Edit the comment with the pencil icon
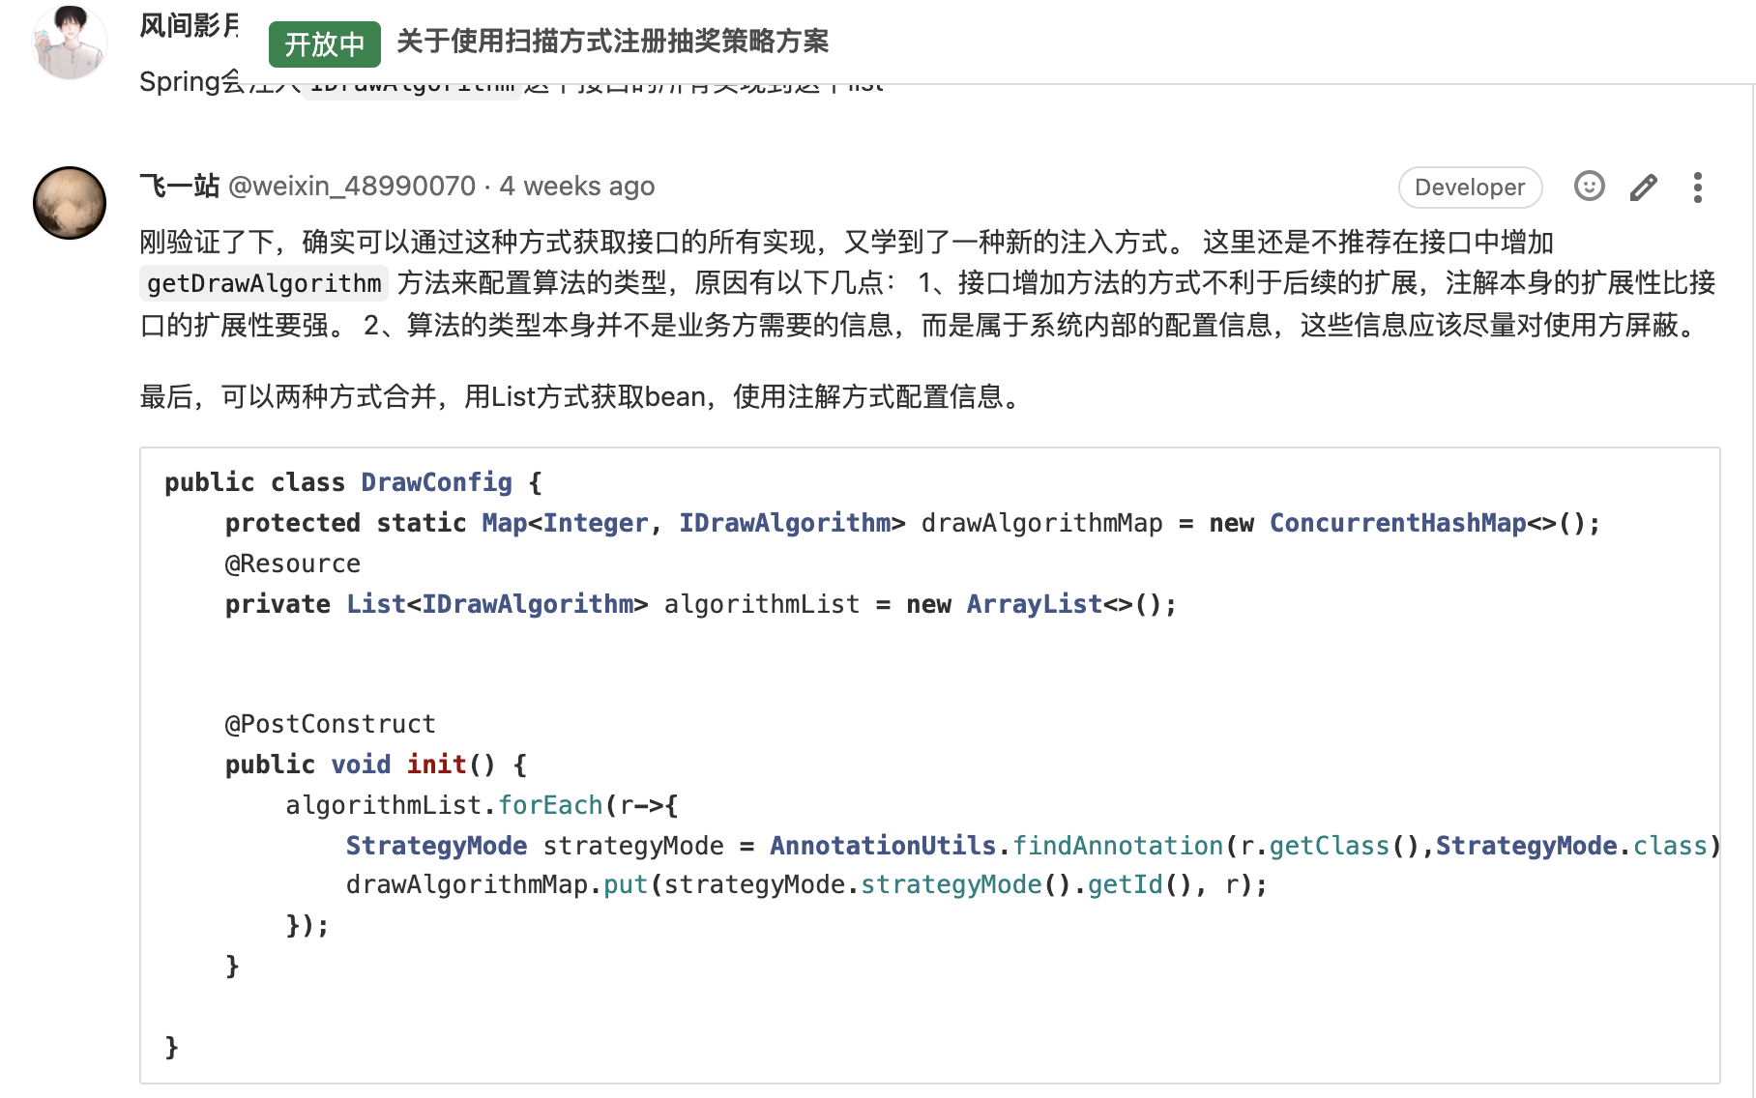The width and height of the screenshot is (1756, 1098). 1643,187
